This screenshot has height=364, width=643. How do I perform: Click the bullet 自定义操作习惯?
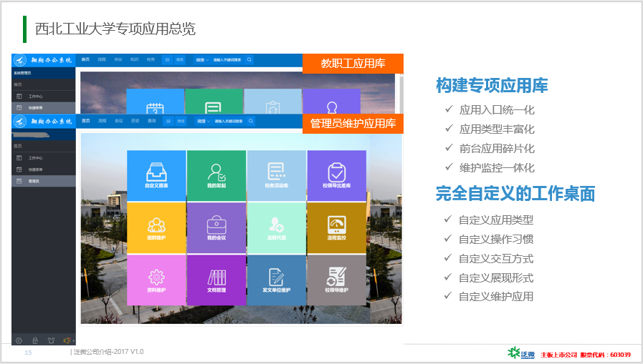pyautogui.click(x=496, y=240)
